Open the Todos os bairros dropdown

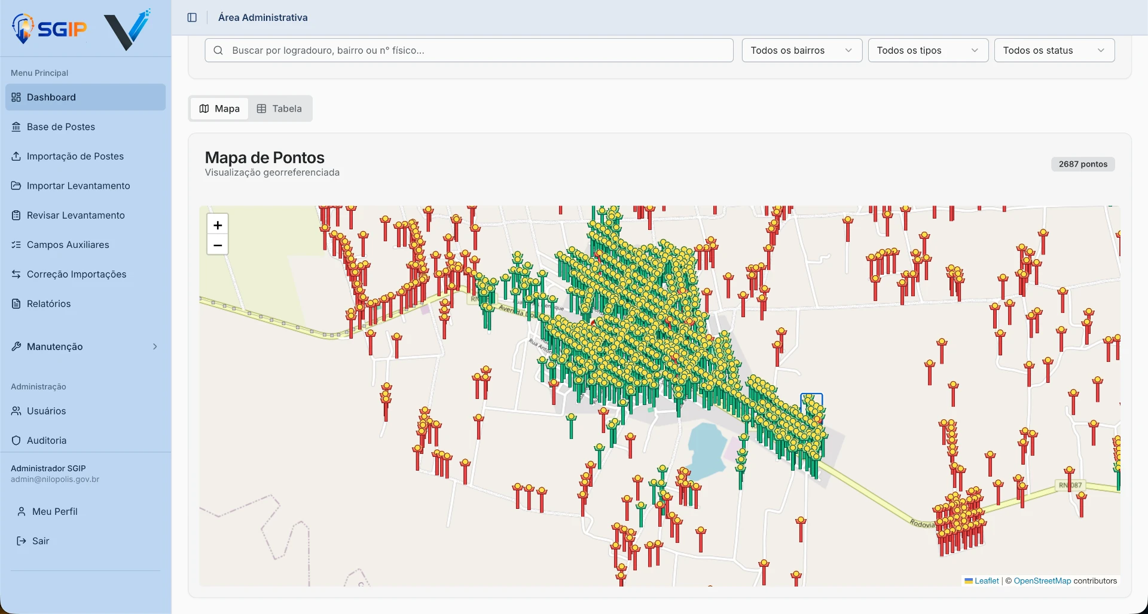802,50
